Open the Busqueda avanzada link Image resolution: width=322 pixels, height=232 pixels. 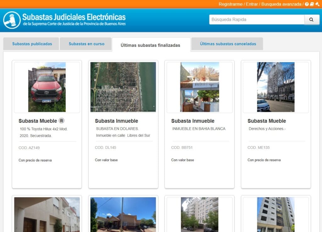click(x=281, y=4)
